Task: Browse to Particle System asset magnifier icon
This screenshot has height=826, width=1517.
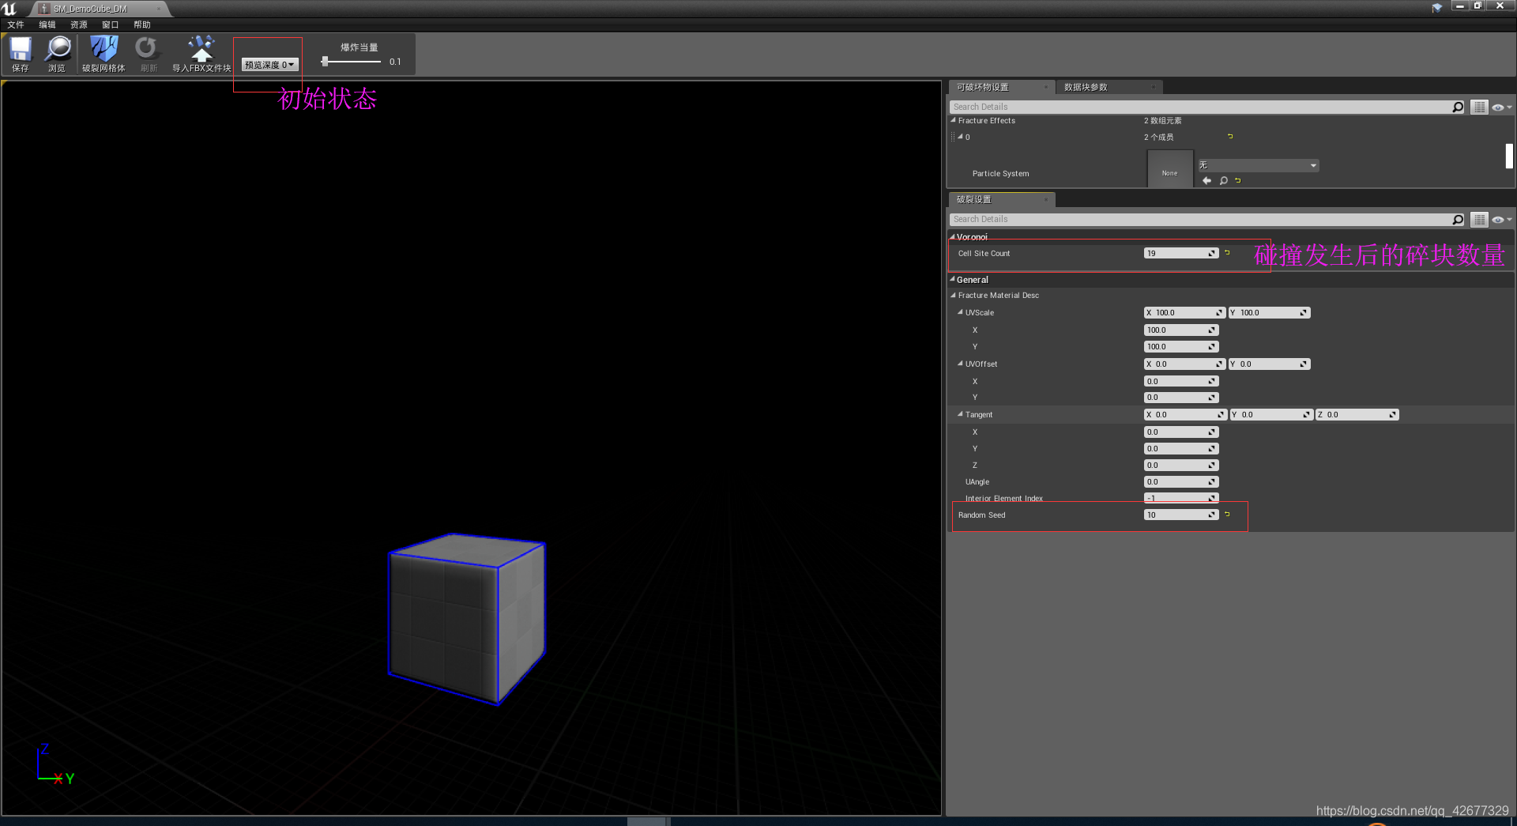Action: pos(1223,180)
